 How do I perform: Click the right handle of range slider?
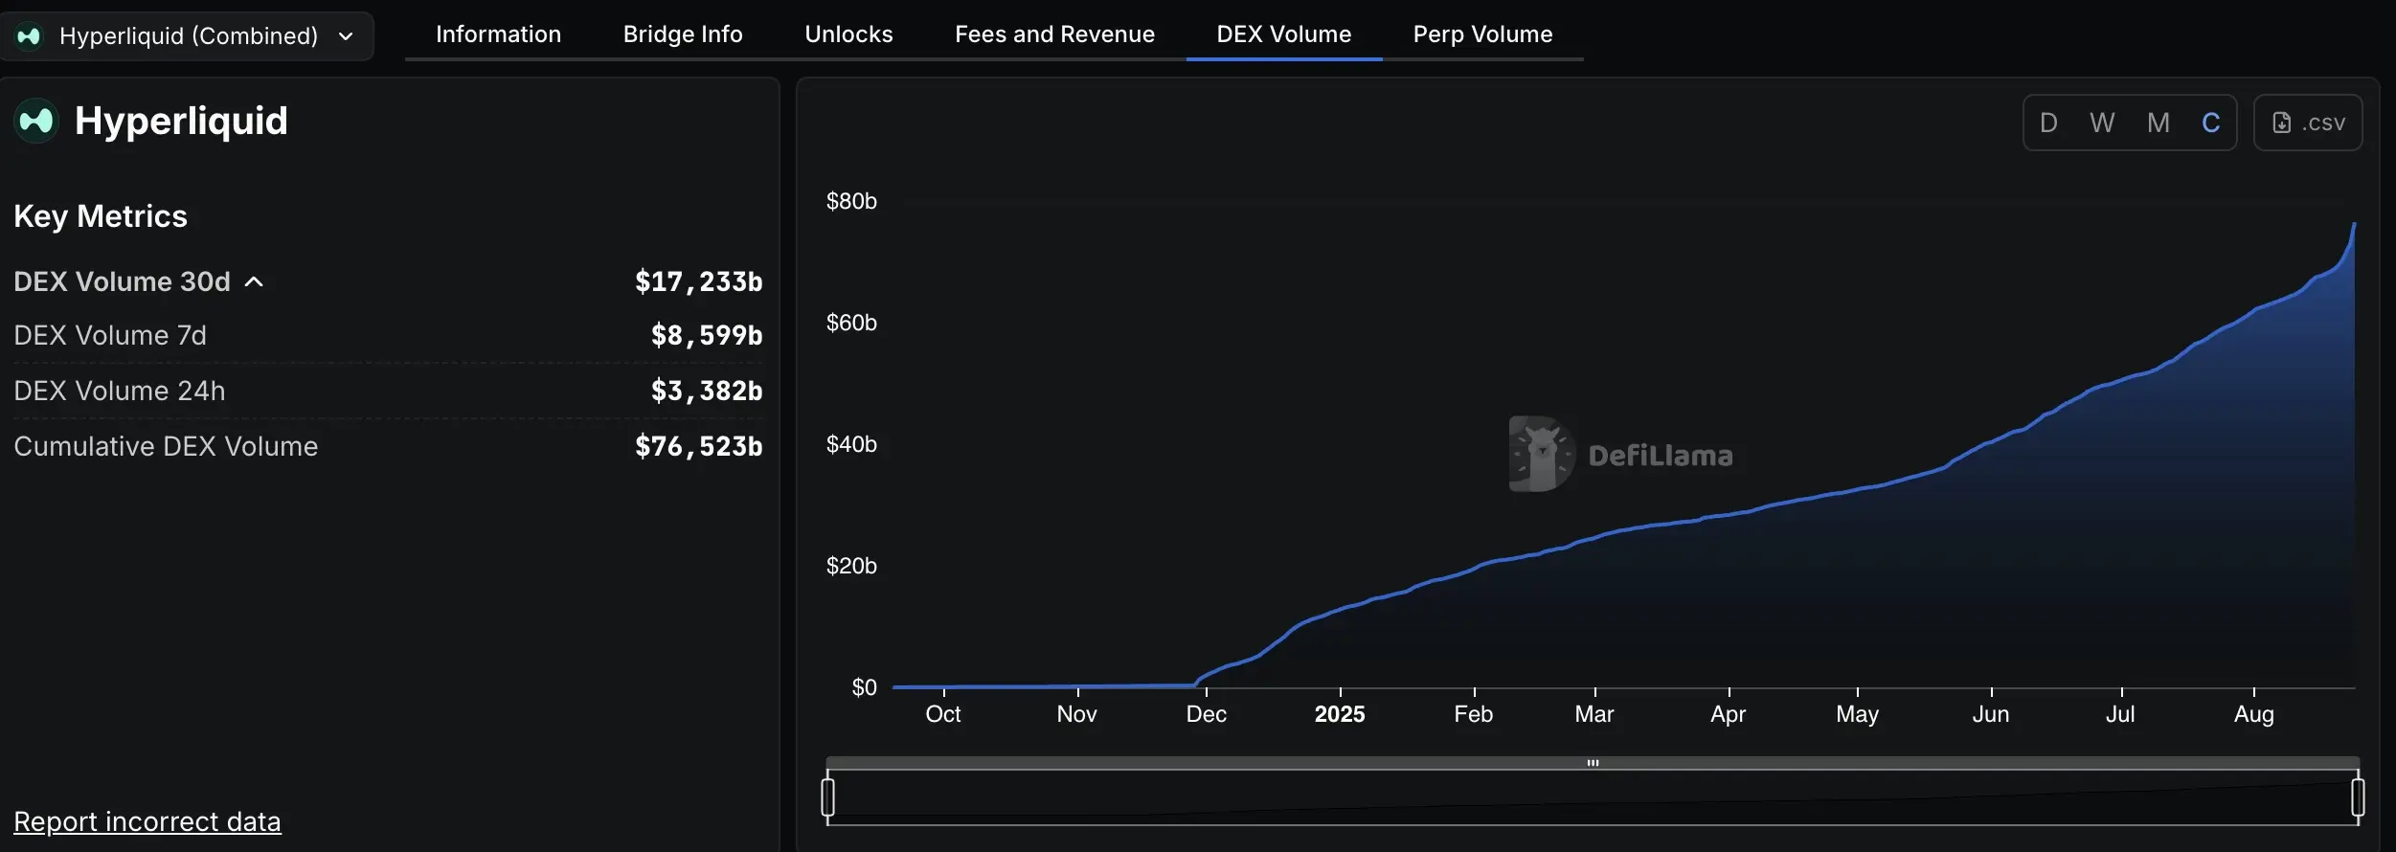pos(2358,797)
